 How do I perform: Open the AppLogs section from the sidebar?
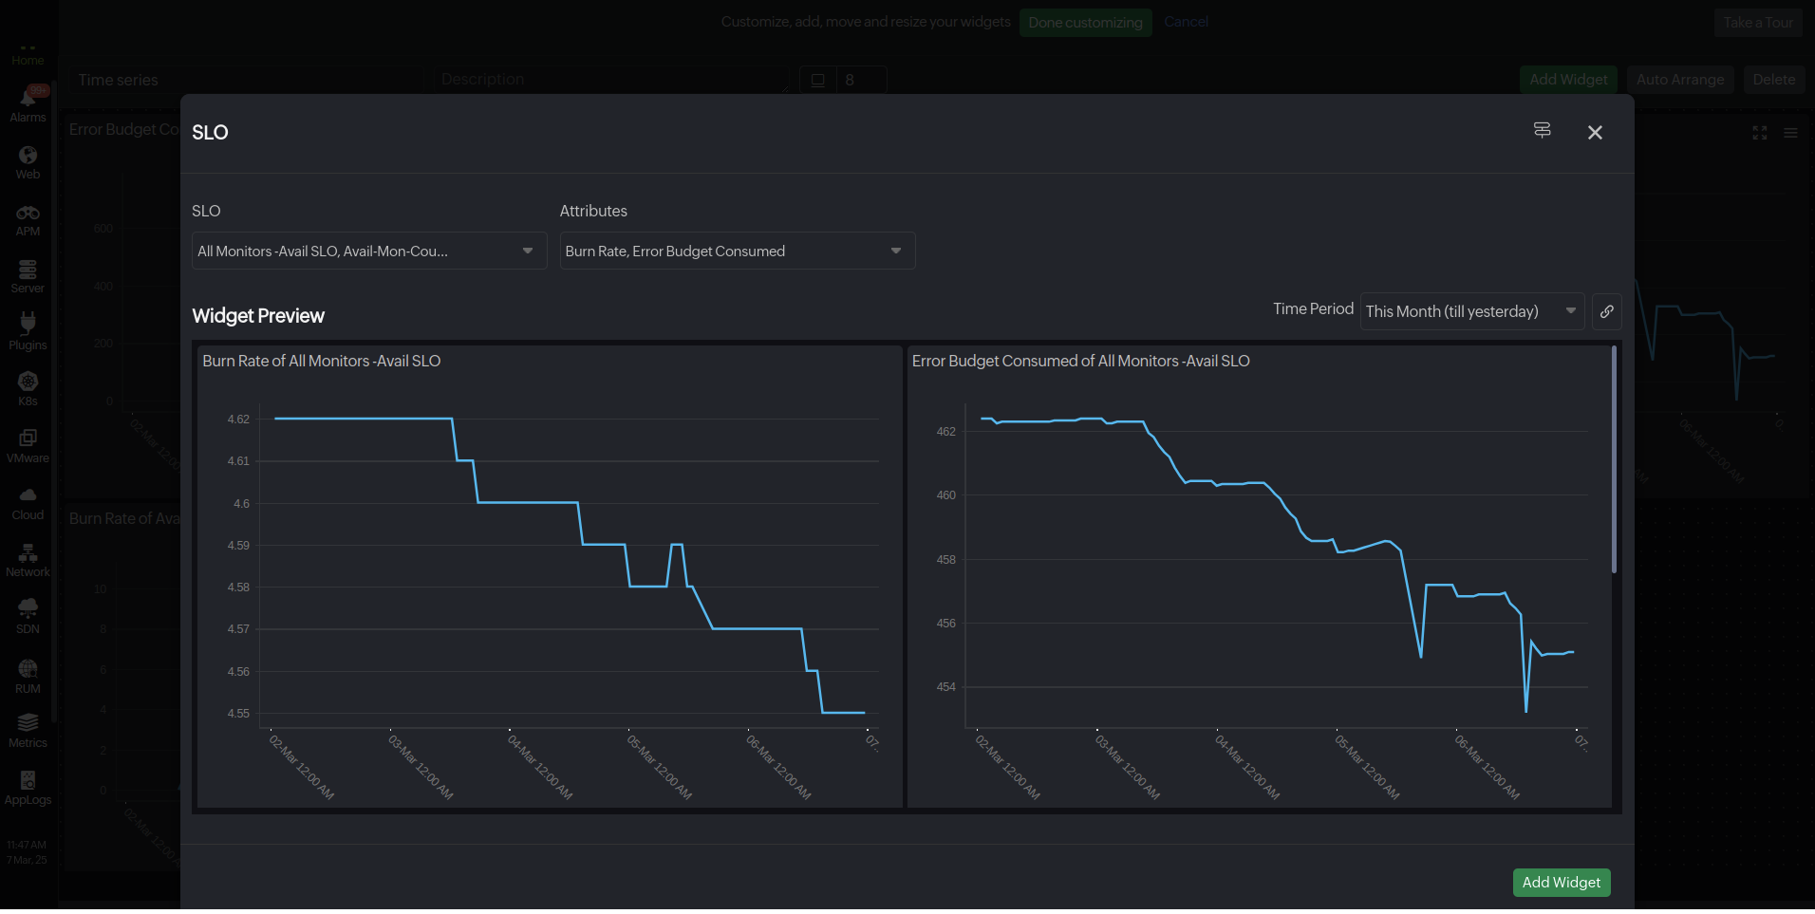point(28,786)
